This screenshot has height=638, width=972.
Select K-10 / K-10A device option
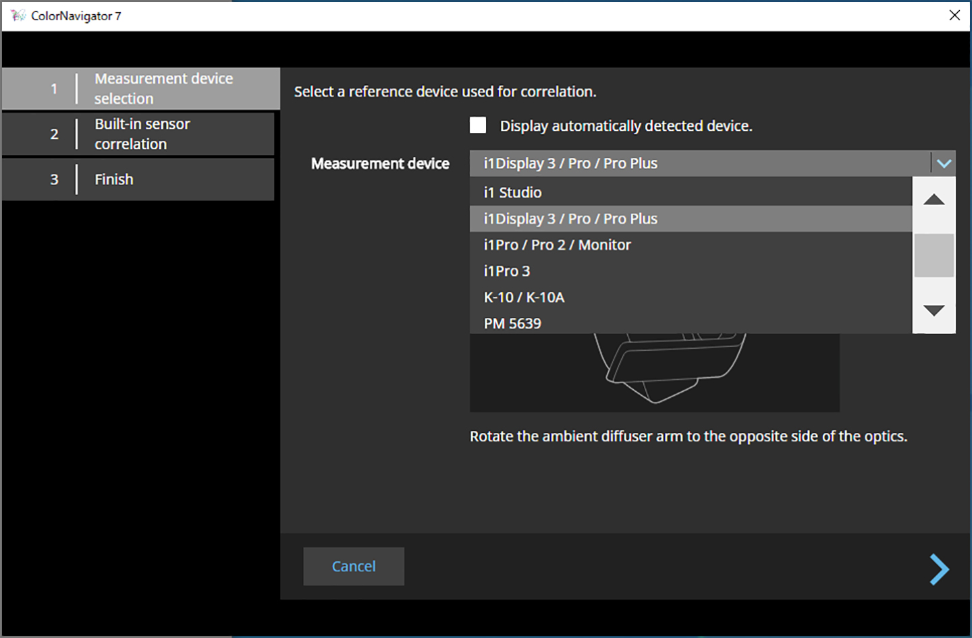pyautogui.click(x=691, y=297)
